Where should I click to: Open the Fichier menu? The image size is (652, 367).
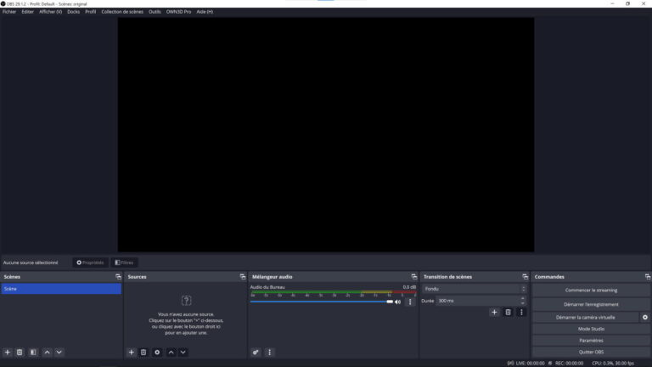[x=9, y=12]
